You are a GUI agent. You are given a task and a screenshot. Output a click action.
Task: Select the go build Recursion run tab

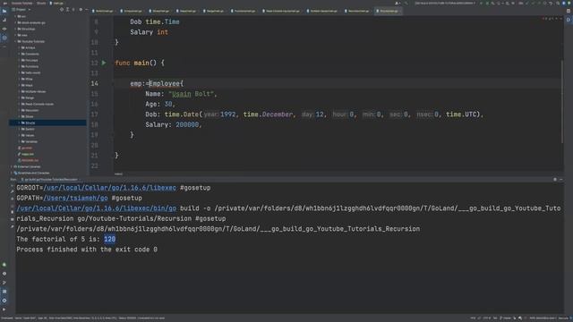point(49,180)
